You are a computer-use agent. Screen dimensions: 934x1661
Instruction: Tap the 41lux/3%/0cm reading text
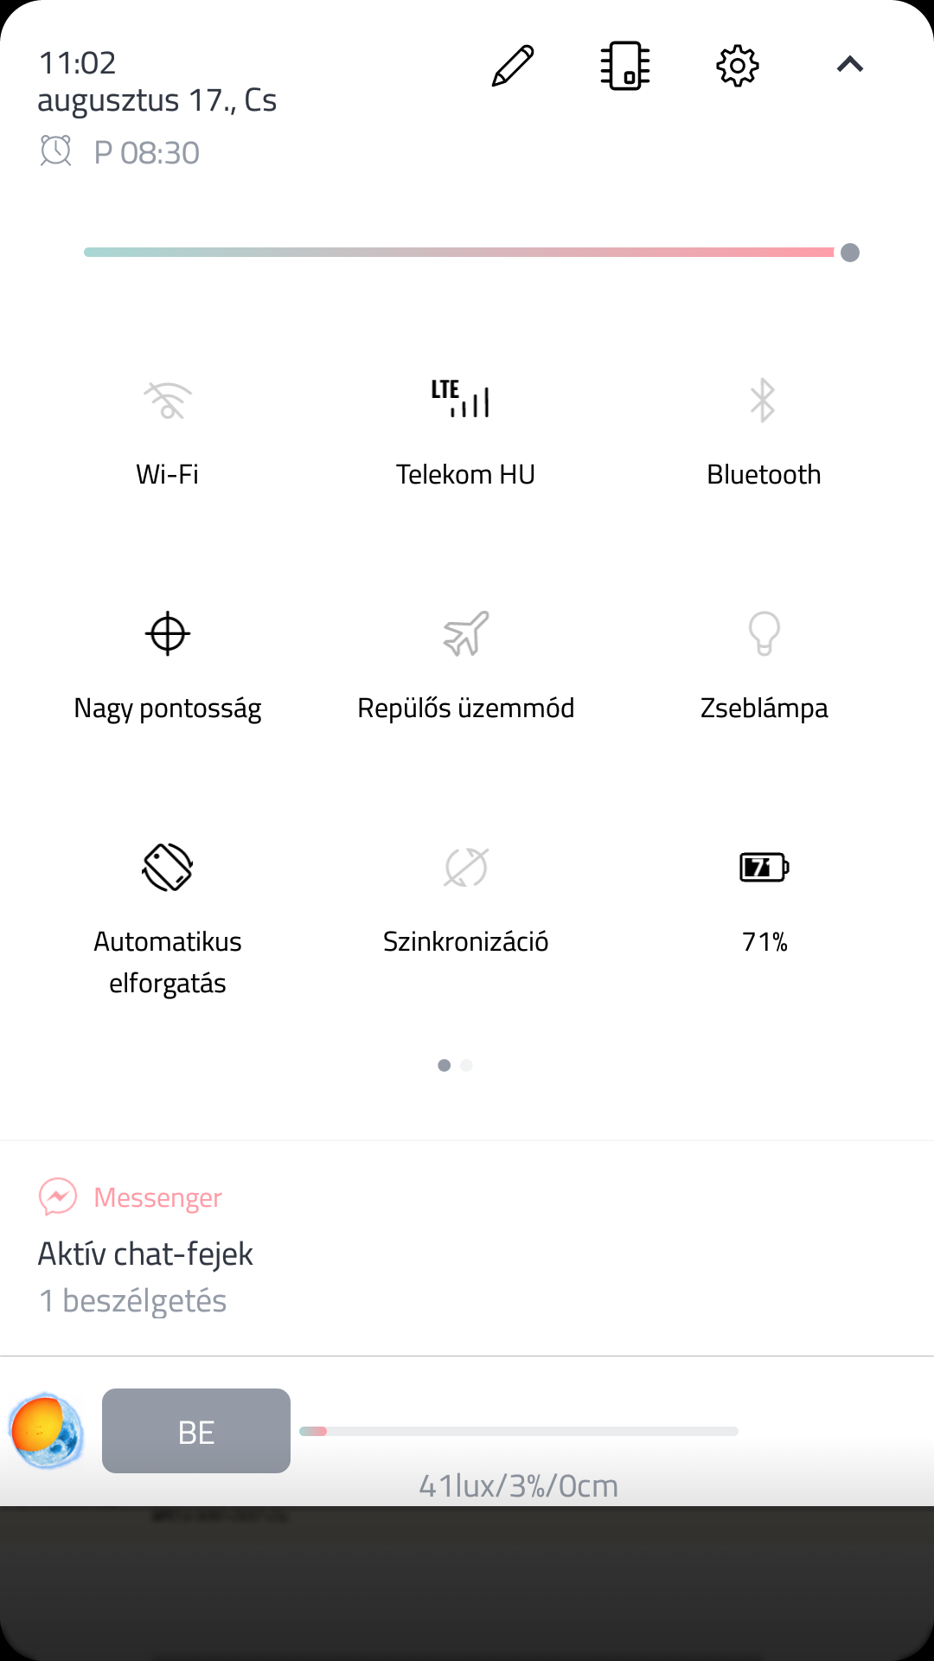(x=518, y=1485)
